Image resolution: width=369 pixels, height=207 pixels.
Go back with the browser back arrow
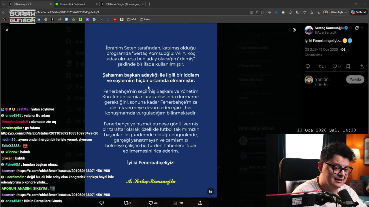(x=4, y=12)
